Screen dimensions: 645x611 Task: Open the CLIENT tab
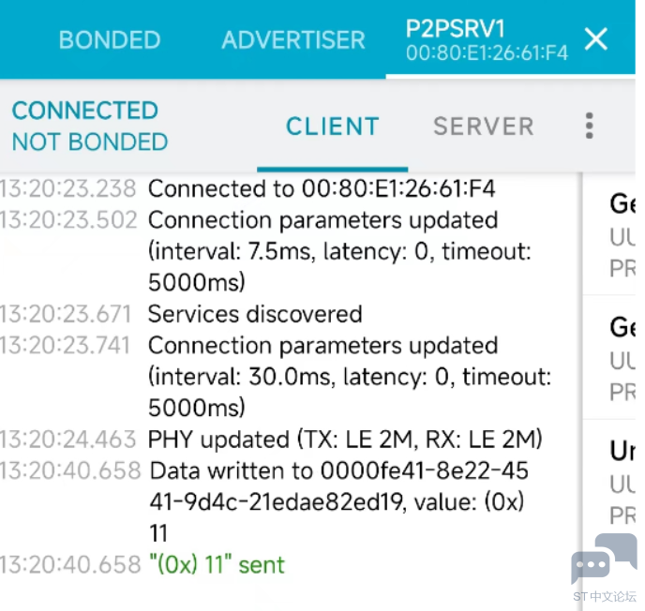coord(332,127)
